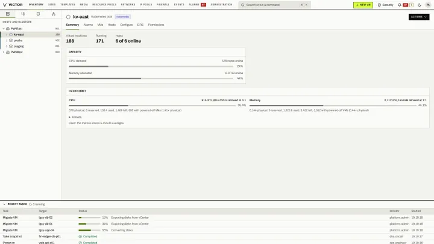Open the Hosts and Clusters sidebar view
The image size is (434, 244).
tap(8, 14)
